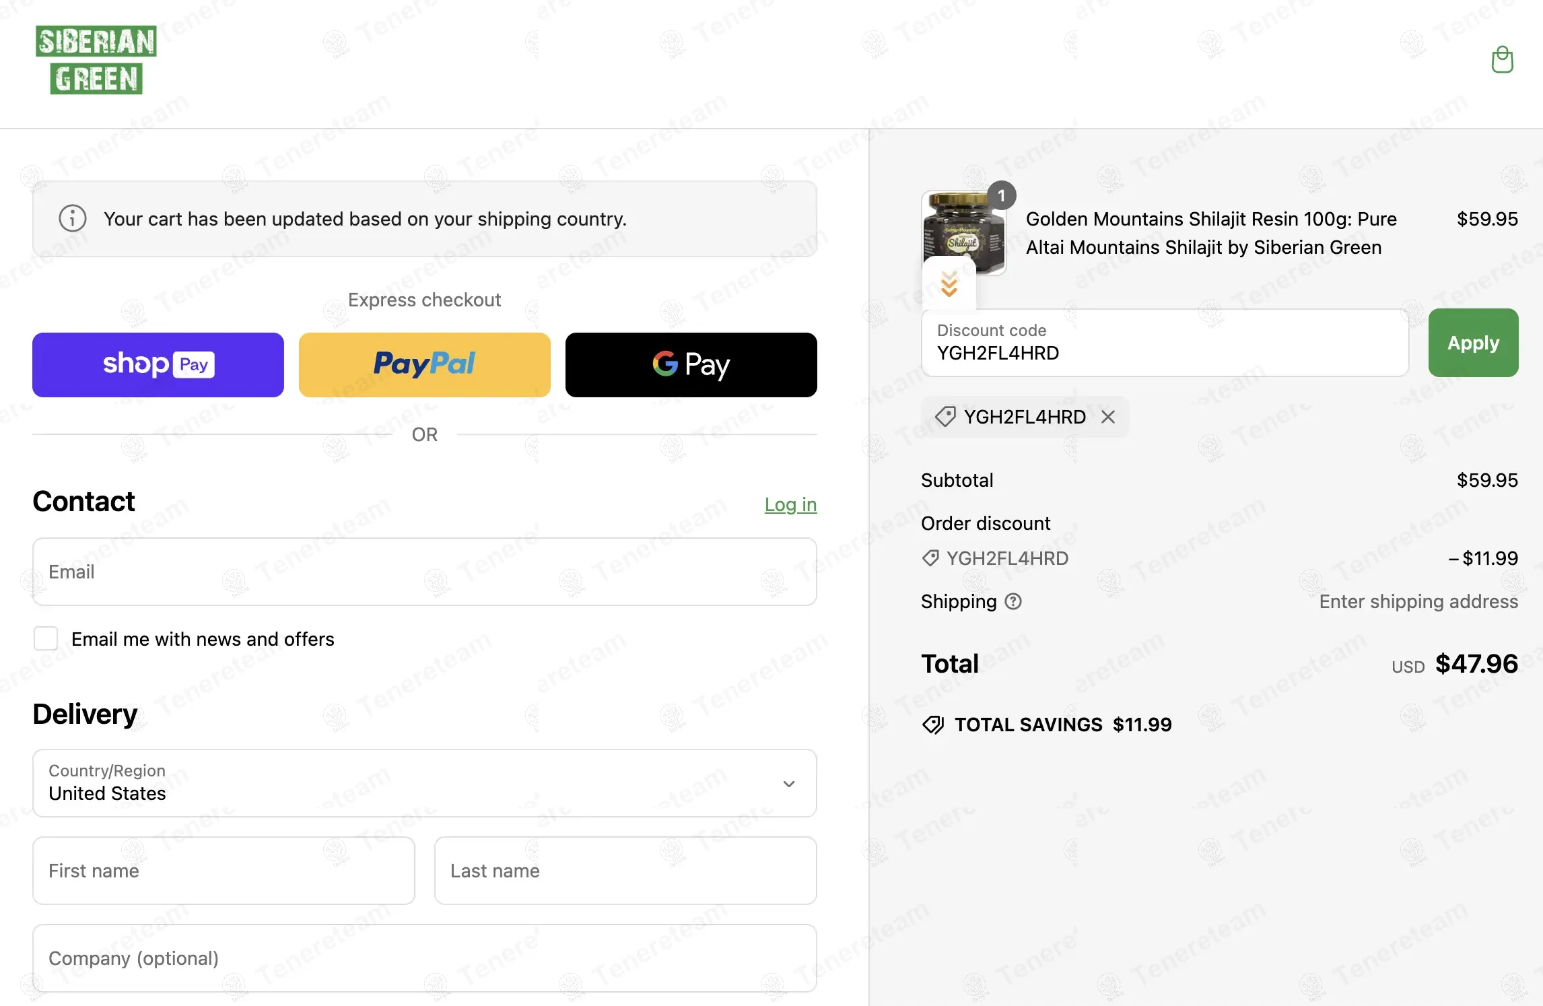Click the double chevron arrow under product image

[x=949, y=284]
